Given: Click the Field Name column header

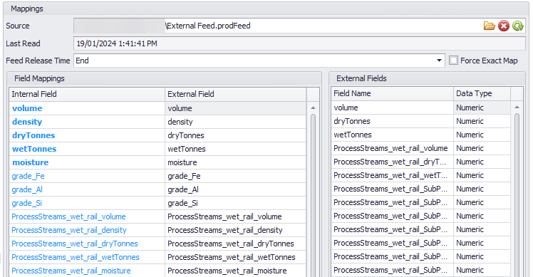Looking at the screenshot, I should (x=393, y=93).
